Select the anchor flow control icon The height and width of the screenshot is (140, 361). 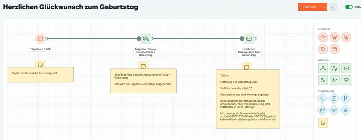(x=345, y=110)
